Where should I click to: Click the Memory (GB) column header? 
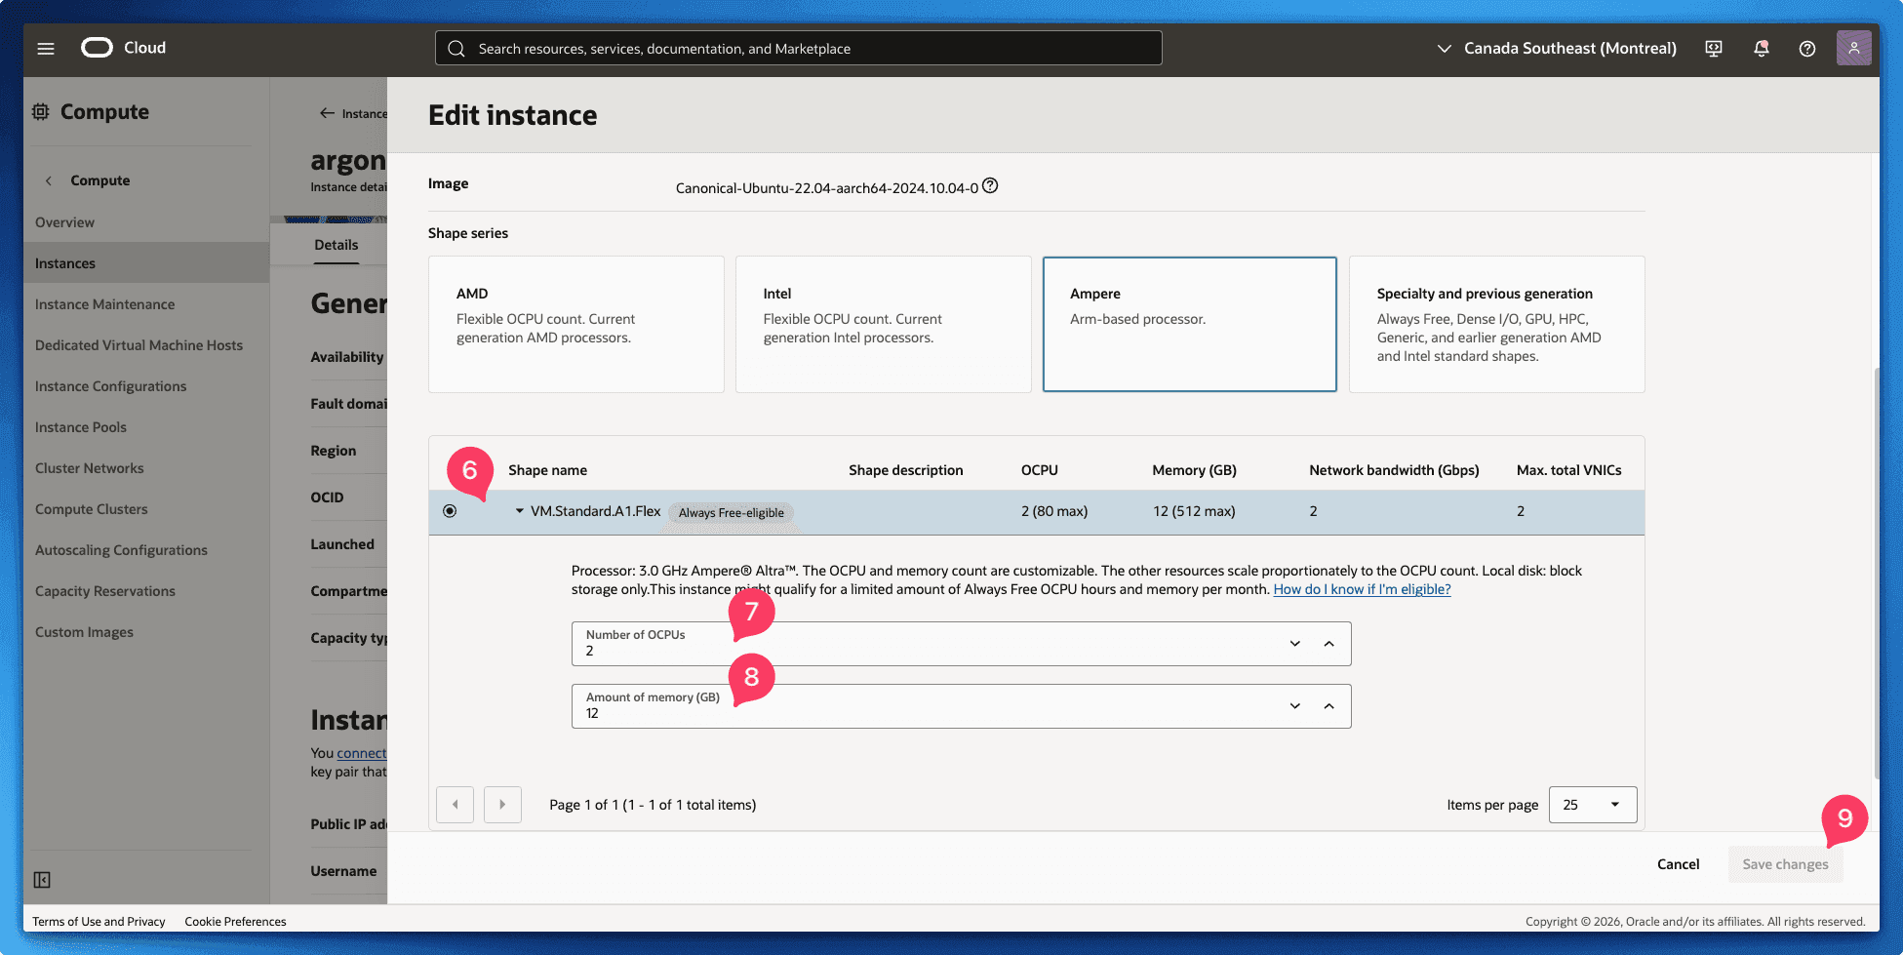[1194, 470]
